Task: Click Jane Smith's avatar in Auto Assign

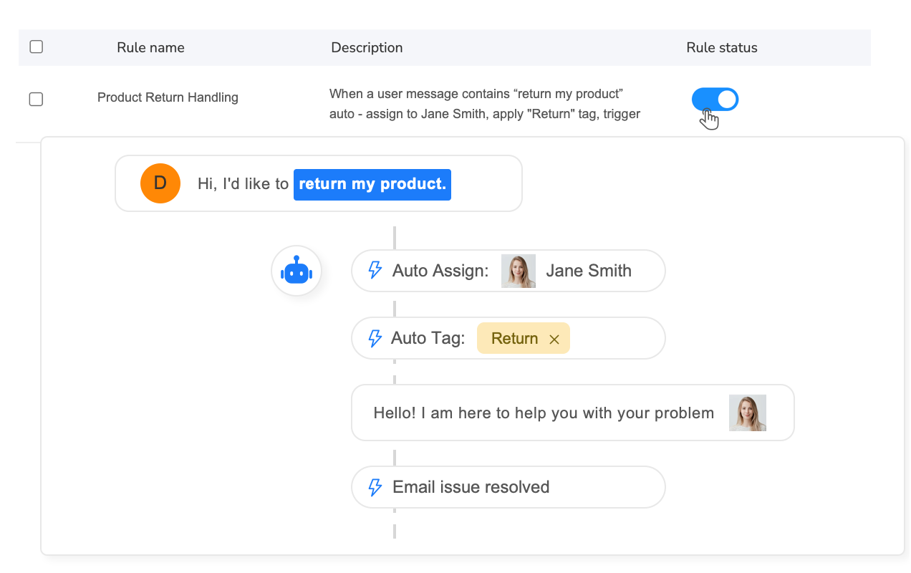Action: [519, 271]
